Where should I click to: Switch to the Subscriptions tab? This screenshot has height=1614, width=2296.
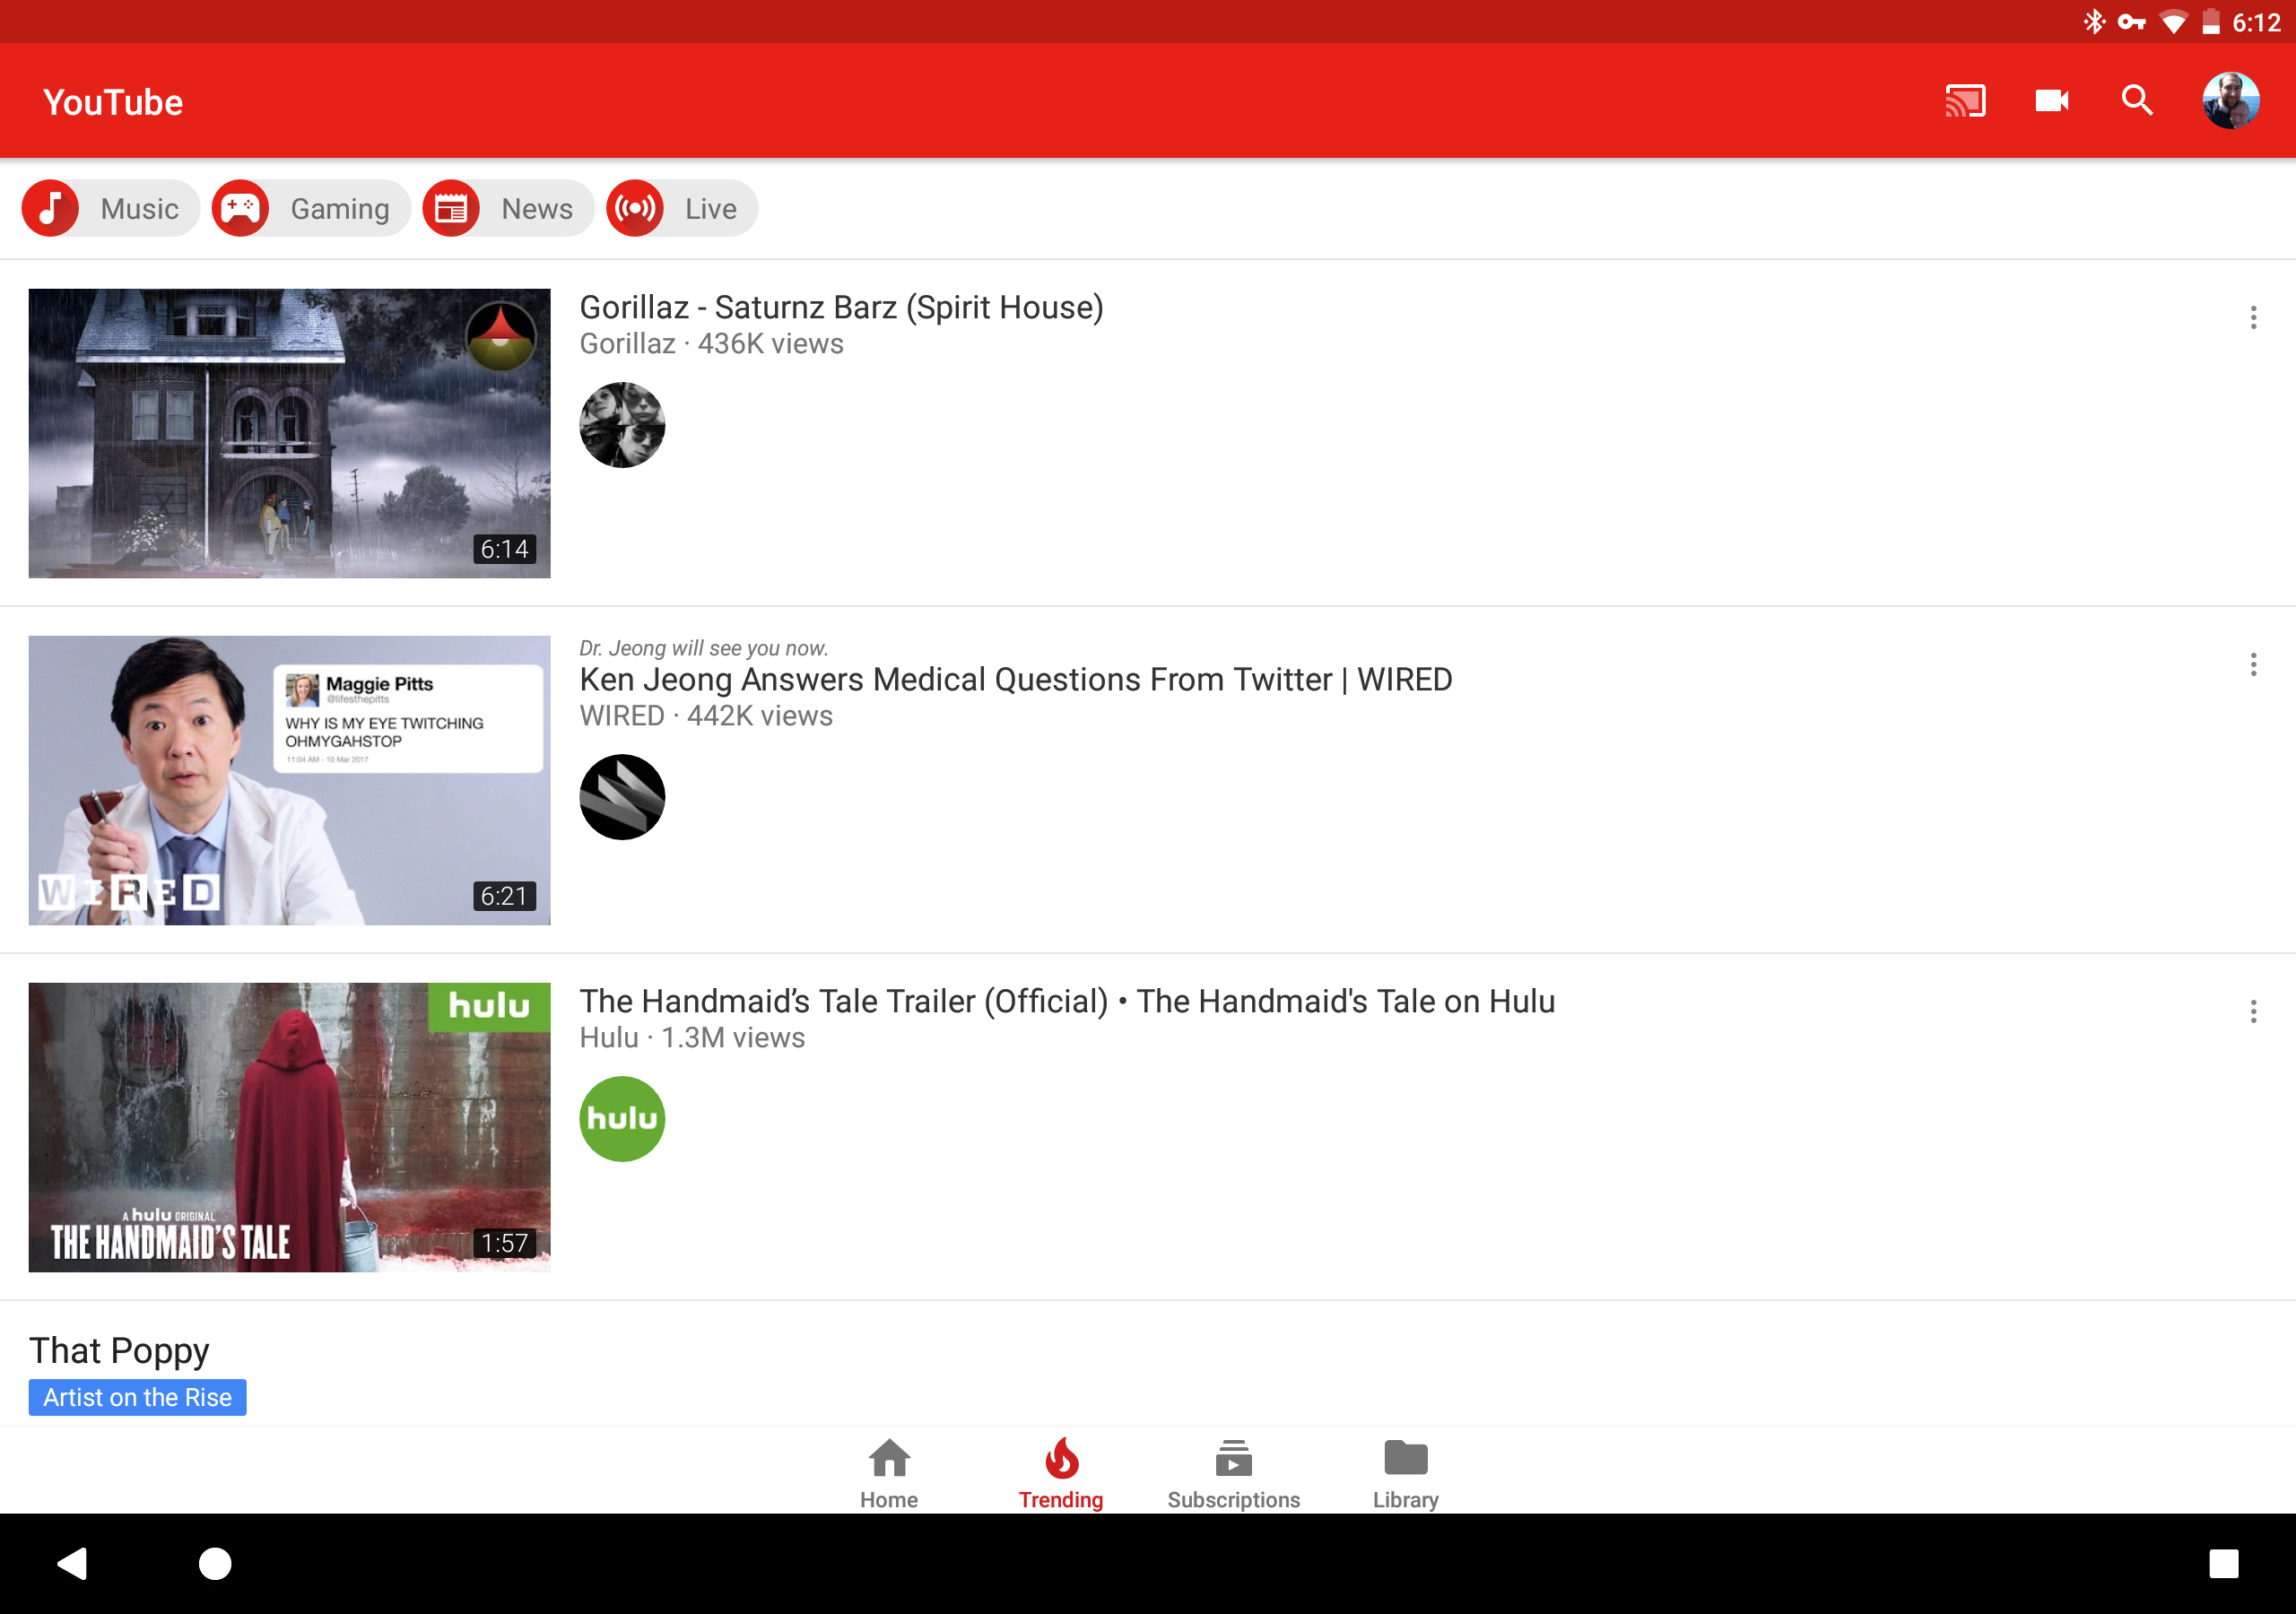click(1233, 1470)
